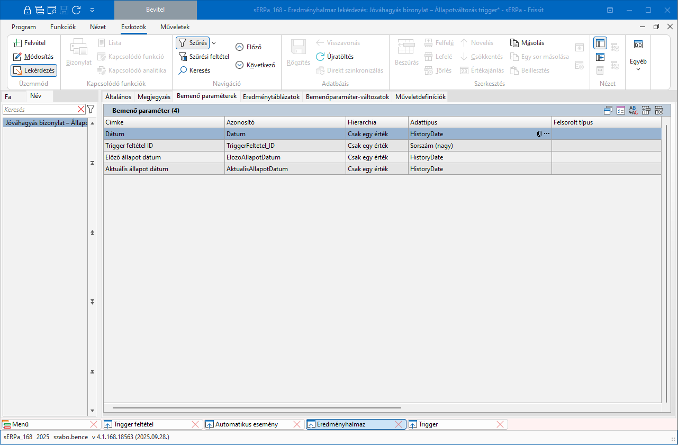The width and height of the screenshot is (678, 445).
Task: Click the filter funnel beside search box
Action: pos(91,109)
